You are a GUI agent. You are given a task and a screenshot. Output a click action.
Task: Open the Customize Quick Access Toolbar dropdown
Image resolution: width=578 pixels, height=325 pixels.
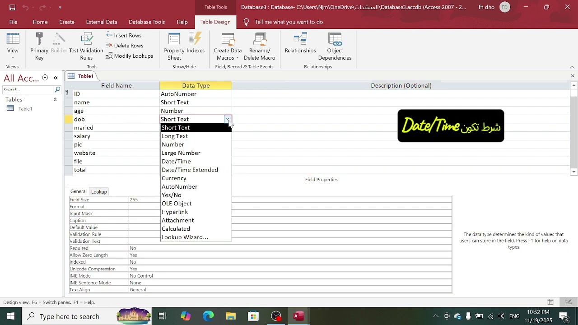click(60, 7)
